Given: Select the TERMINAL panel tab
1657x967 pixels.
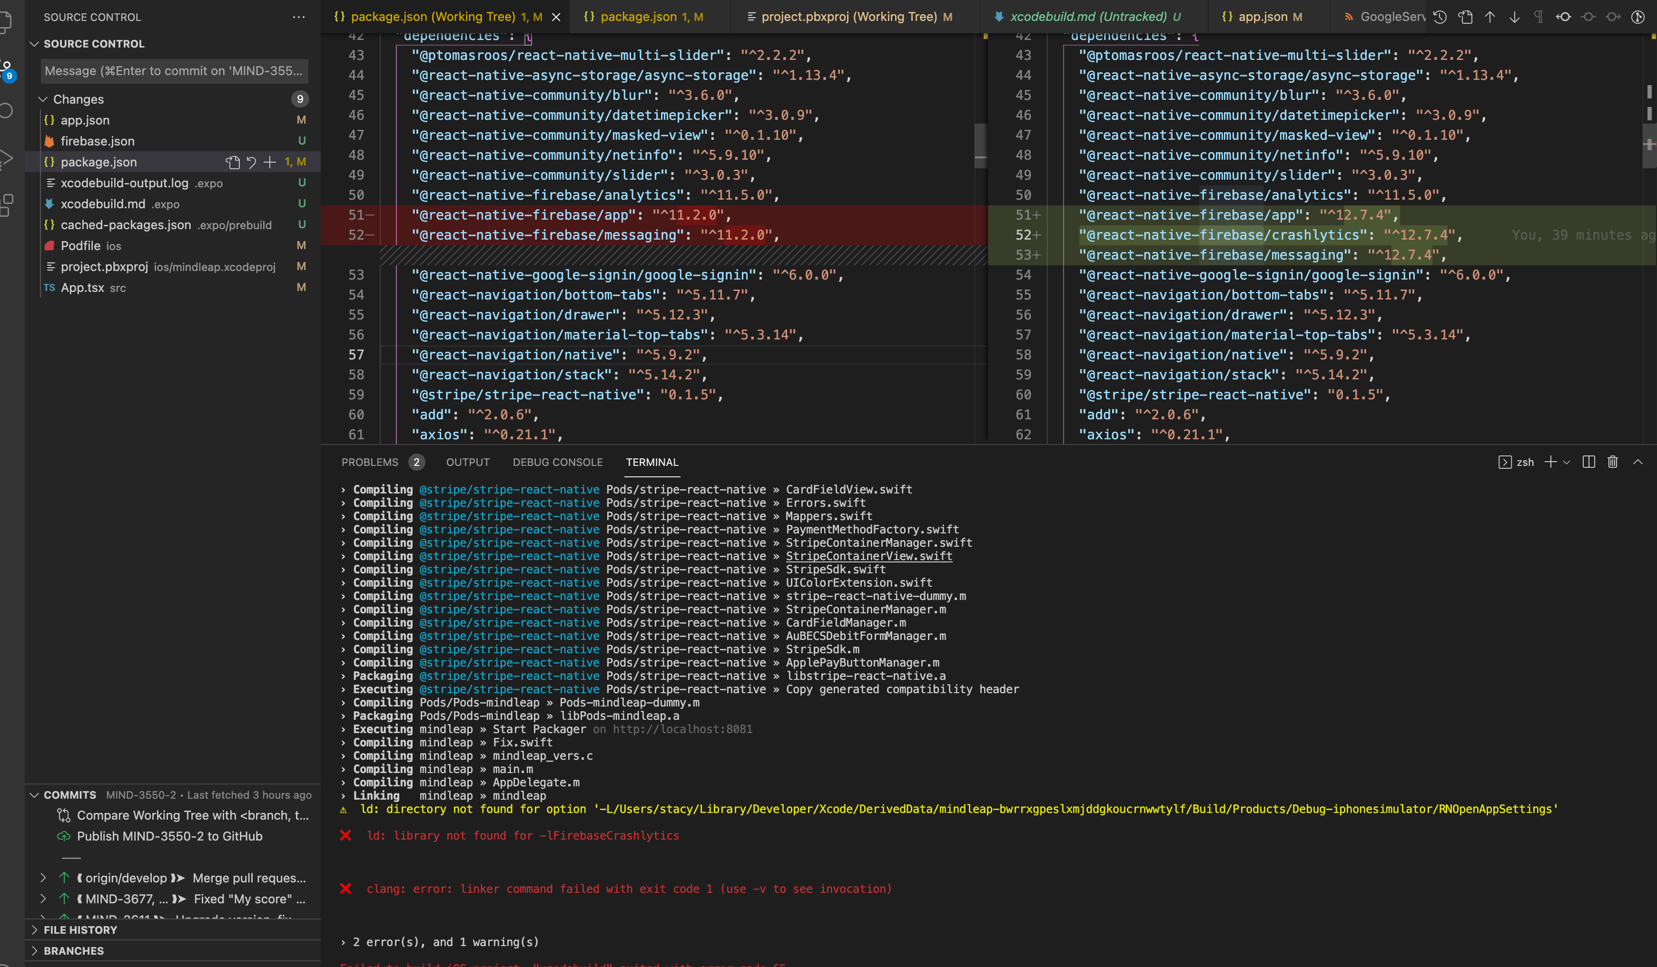Looking at the screenshot, I should tap(651, 463).
